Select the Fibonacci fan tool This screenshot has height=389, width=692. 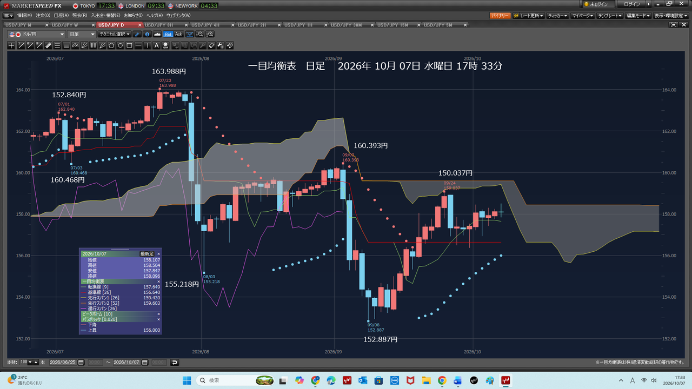click(x=84, y=45)
